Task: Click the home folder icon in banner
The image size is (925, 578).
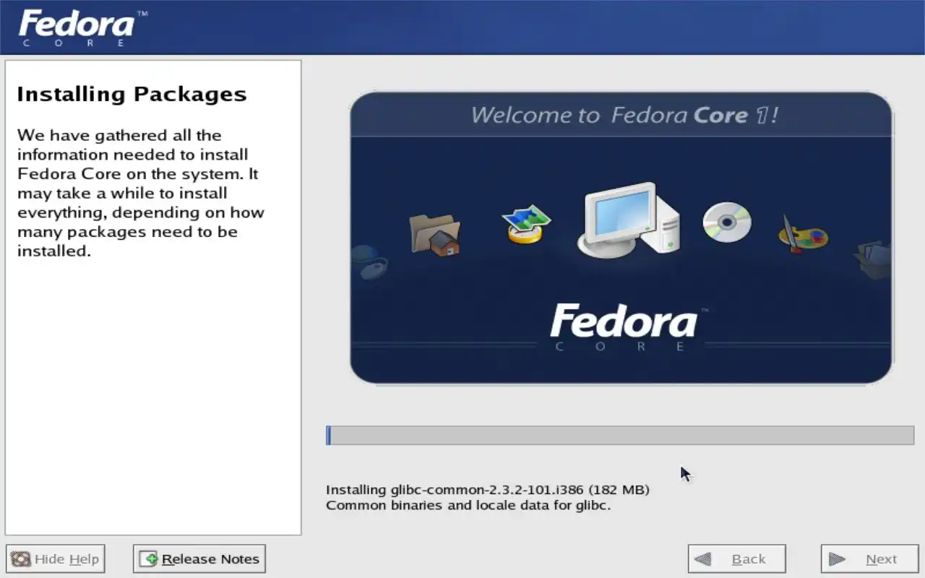Action: (x=434, y=234)
